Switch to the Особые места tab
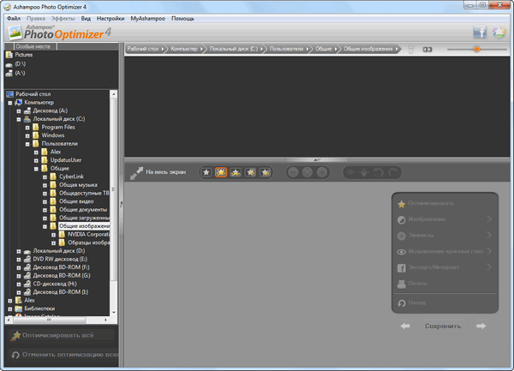514x371 pixels. tap(33, 46)
